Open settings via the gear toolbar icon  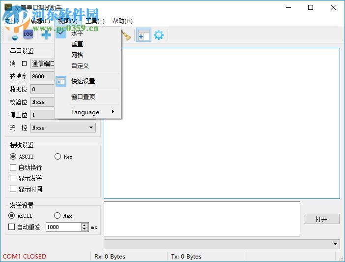coord(159,35)
